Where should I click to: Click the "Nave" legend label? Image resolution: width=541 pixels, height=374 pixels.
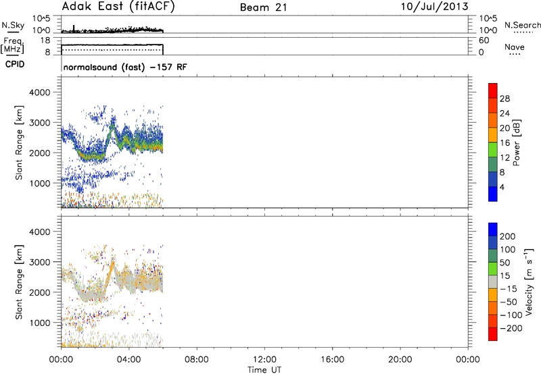pyautogui.click(x=515, y=47)
